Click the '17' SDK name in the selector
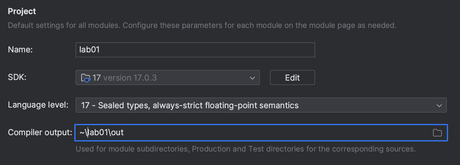Image resolution: width=460 pixels, height=165 pixels. 97,77
